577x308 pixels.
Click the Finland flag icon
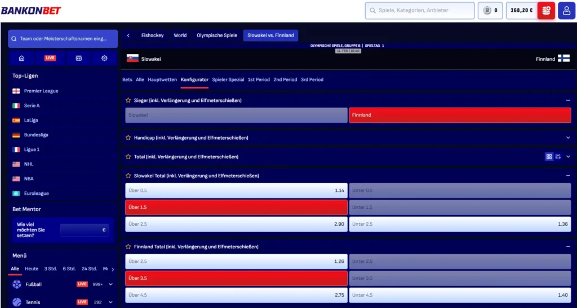coord(563,59)
